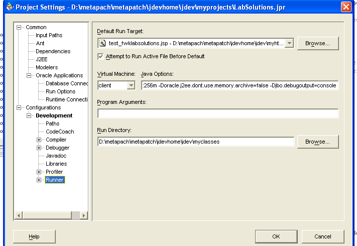Select Dependencies in the tree
The width and height of the screenshot is (357, 246).
point(53,51)
